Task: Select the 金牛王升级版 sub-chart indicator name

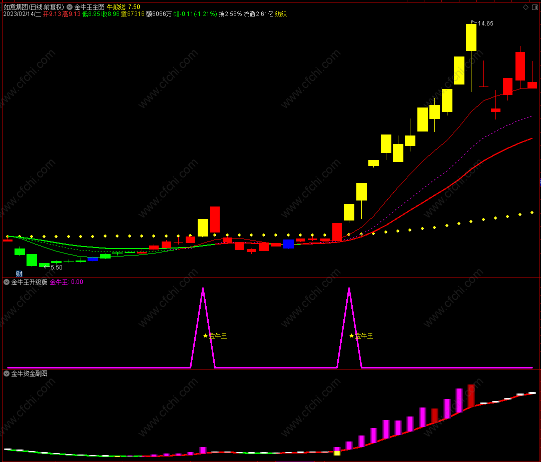Action: click(x=29, y=282)
